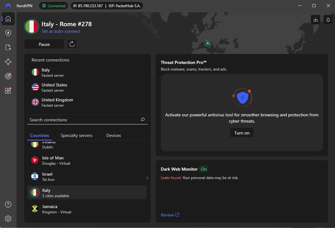Open Meshnet from the left sidebar
This screenshot has height=228, width=335.
tap(8, 62)
